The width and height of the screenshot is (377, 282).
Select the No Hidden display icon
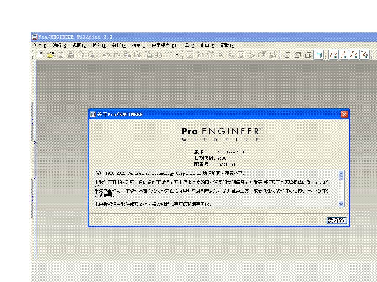click(308, 55)
